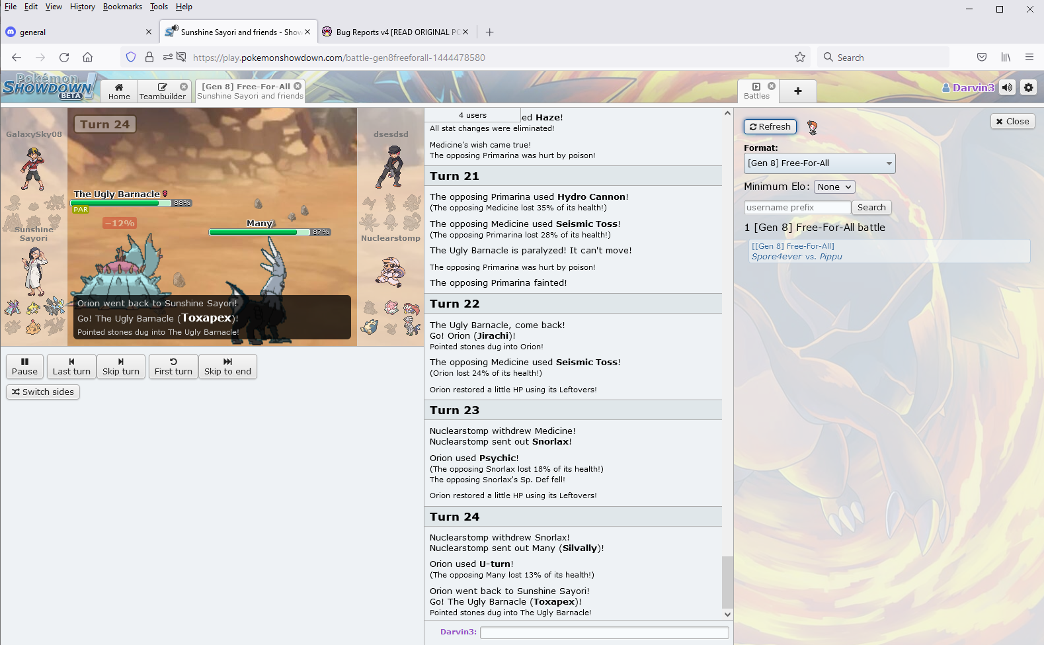Add a new room with plus

click(798, 91)
